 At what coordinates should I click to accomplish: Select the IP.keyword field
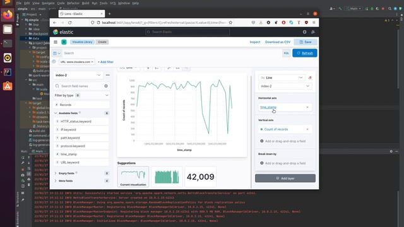[x=81, y=130]
